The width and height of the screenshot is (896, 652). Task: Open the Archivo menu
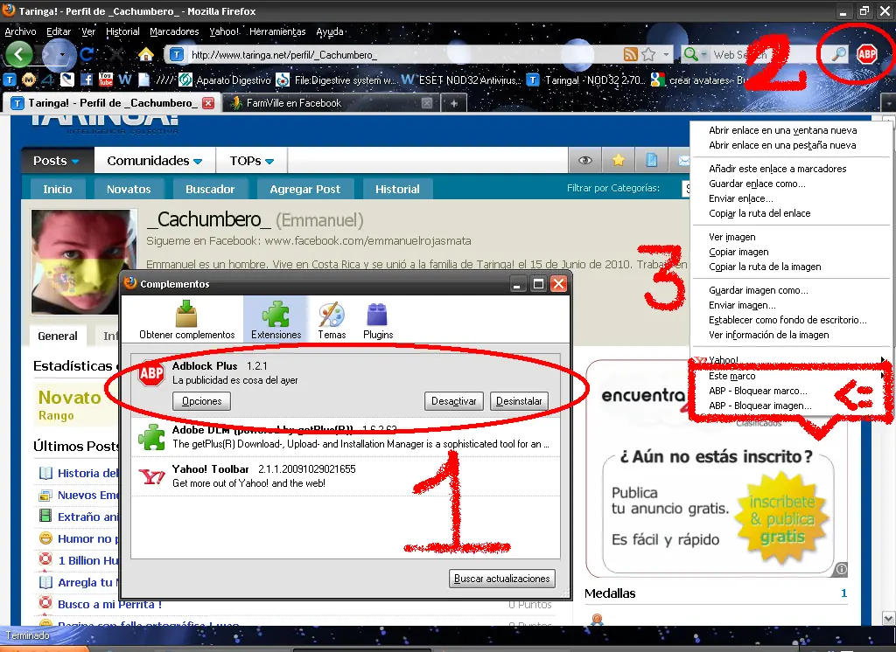click(21, 32)
